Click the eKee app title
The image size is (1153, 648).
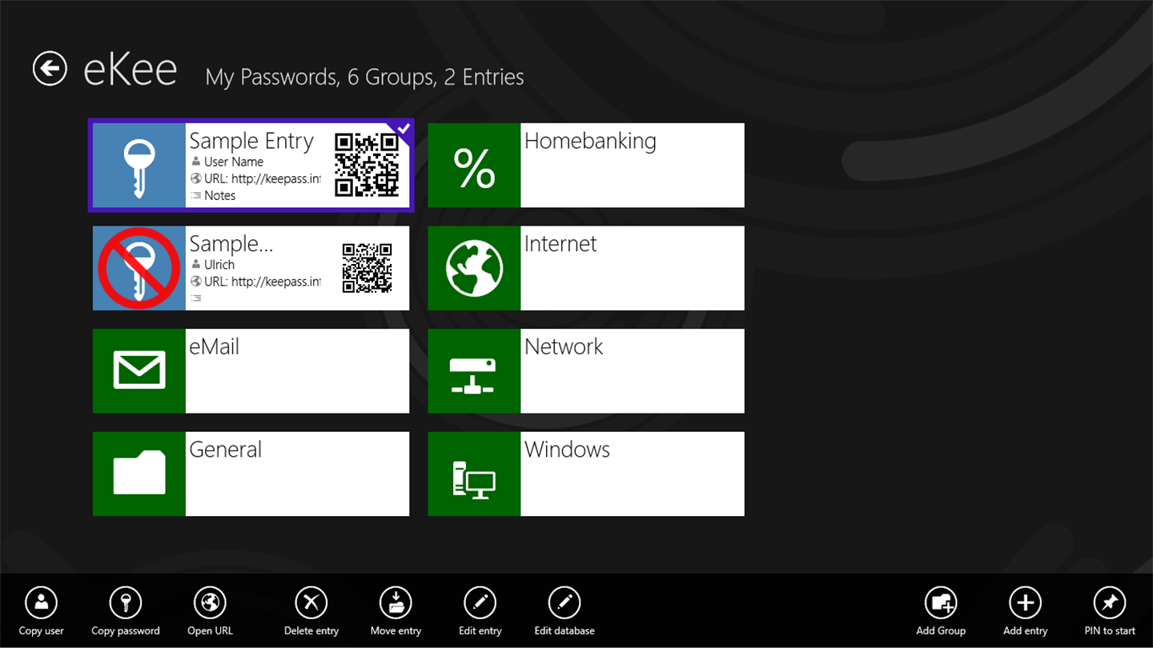pos(131,70)
